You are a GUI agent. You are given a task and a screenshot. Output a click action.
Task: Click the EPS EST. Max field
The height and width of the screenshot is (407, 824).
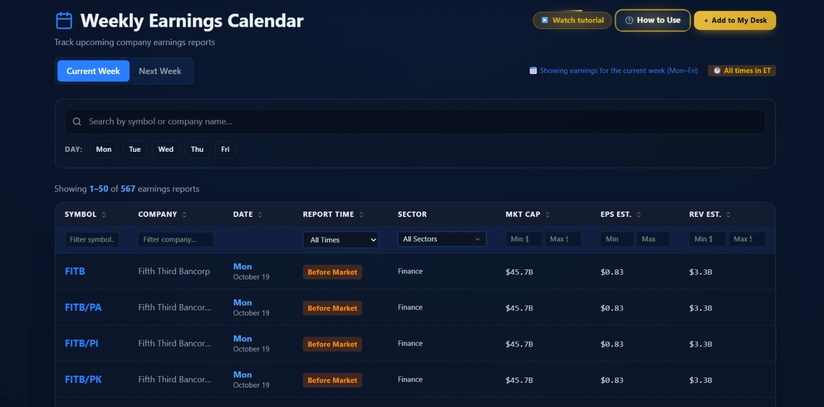click(x=654, y=239)
